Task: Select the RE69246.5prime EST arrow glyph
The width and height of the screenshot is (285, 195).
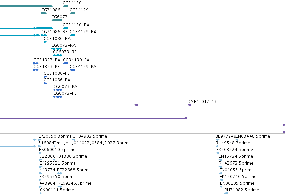Action: pyautogui.click(x=60, y=187)
